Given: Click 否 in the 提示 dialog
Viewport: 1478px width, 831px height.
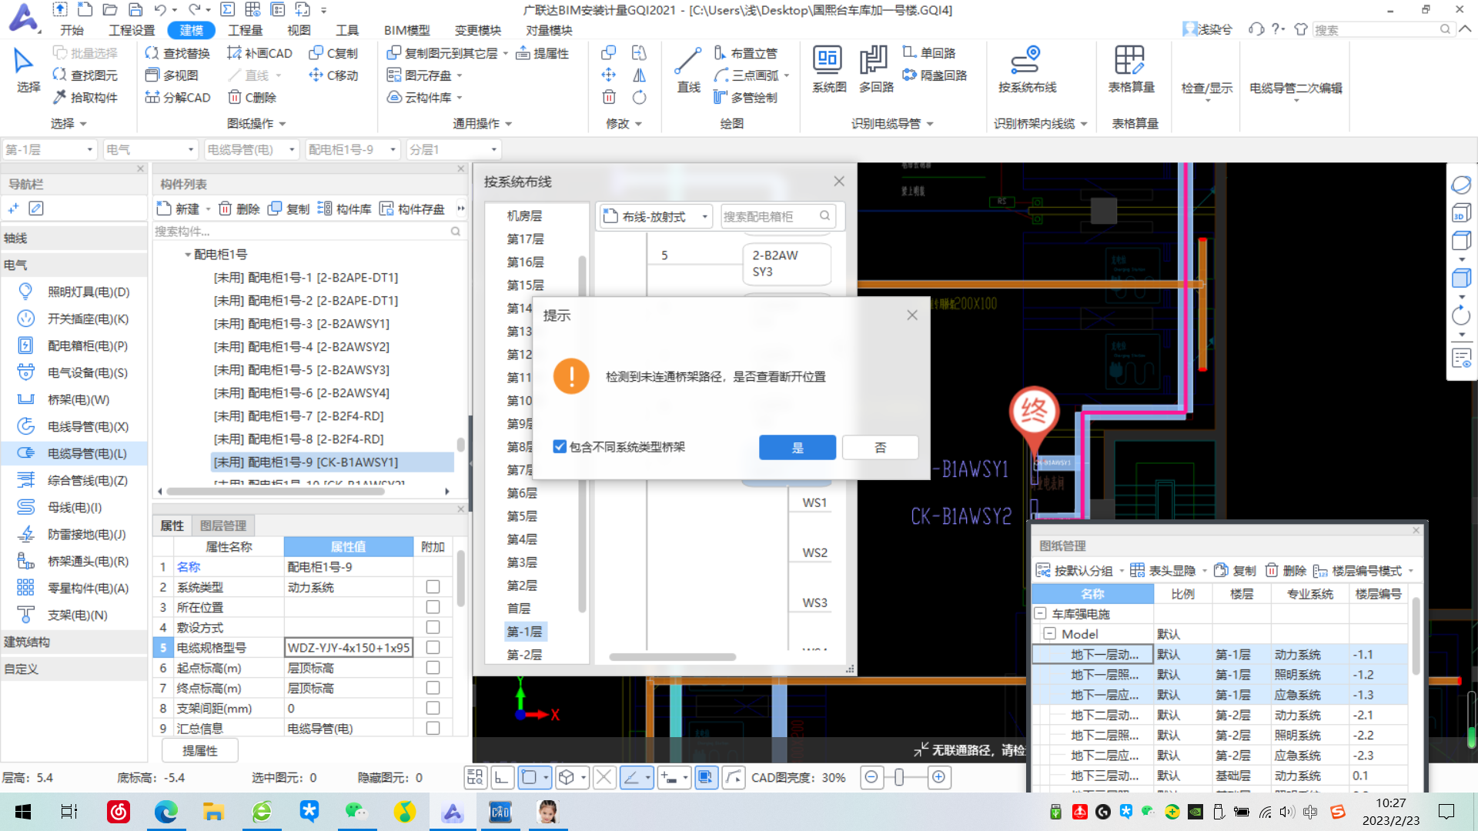Looking at the screenshot, I should (x=881, y=448).
